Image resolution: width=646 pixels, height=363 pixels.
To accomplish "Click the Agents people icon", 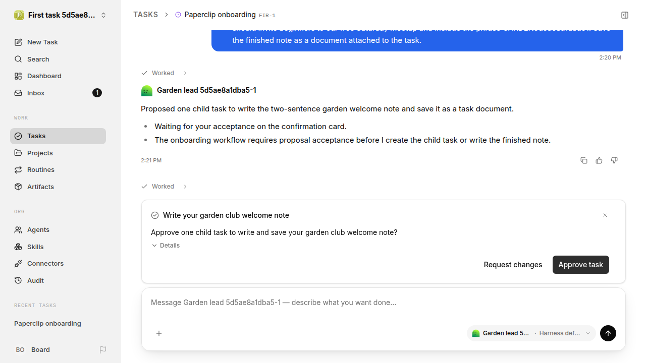I will click(18, 229).
